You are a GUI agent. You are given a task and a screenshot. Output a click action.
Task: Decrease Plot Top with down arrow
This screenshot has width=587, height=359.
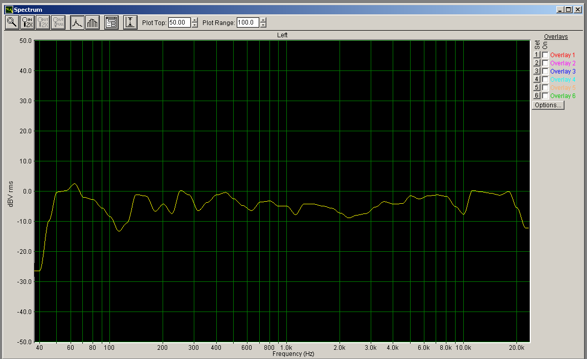(x=195, y=25)
